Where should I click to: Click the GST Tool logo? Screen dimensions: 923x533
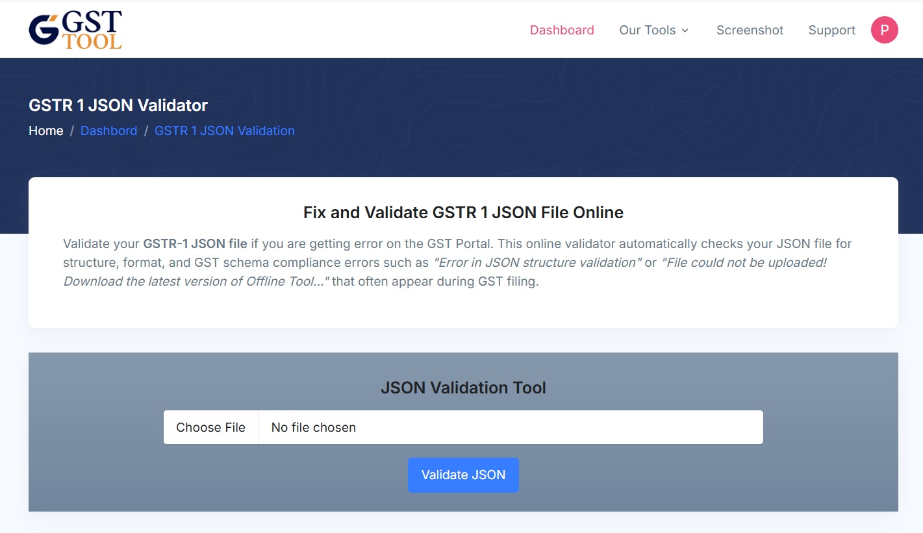tap(75, 29)
